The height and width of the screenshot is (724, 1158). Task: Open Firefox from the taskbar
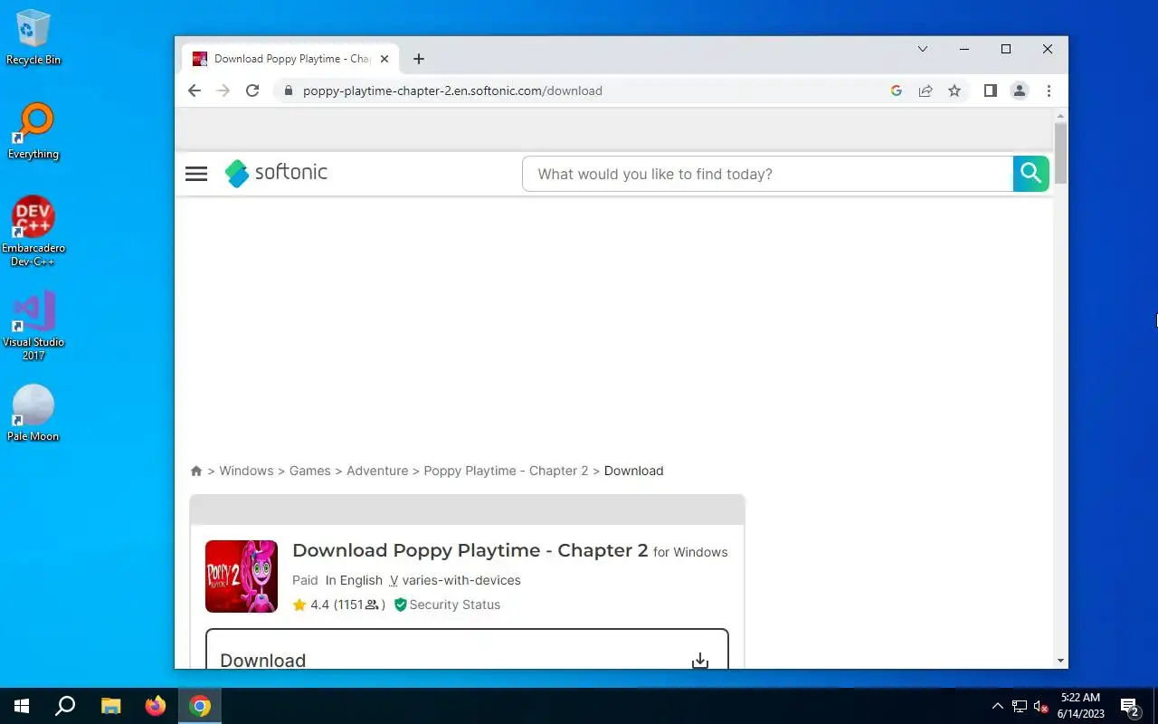pos(156,706)
